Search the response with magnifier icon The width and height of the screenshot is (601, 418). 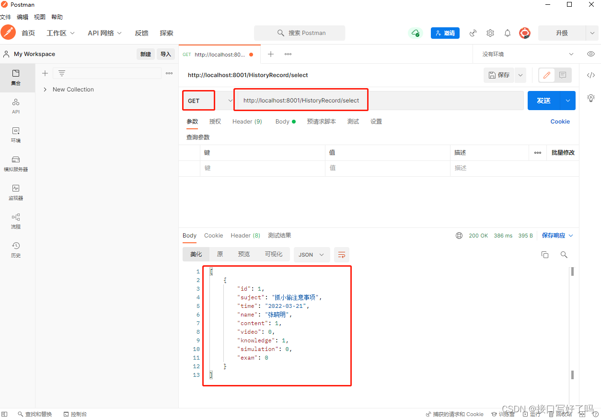564,255
